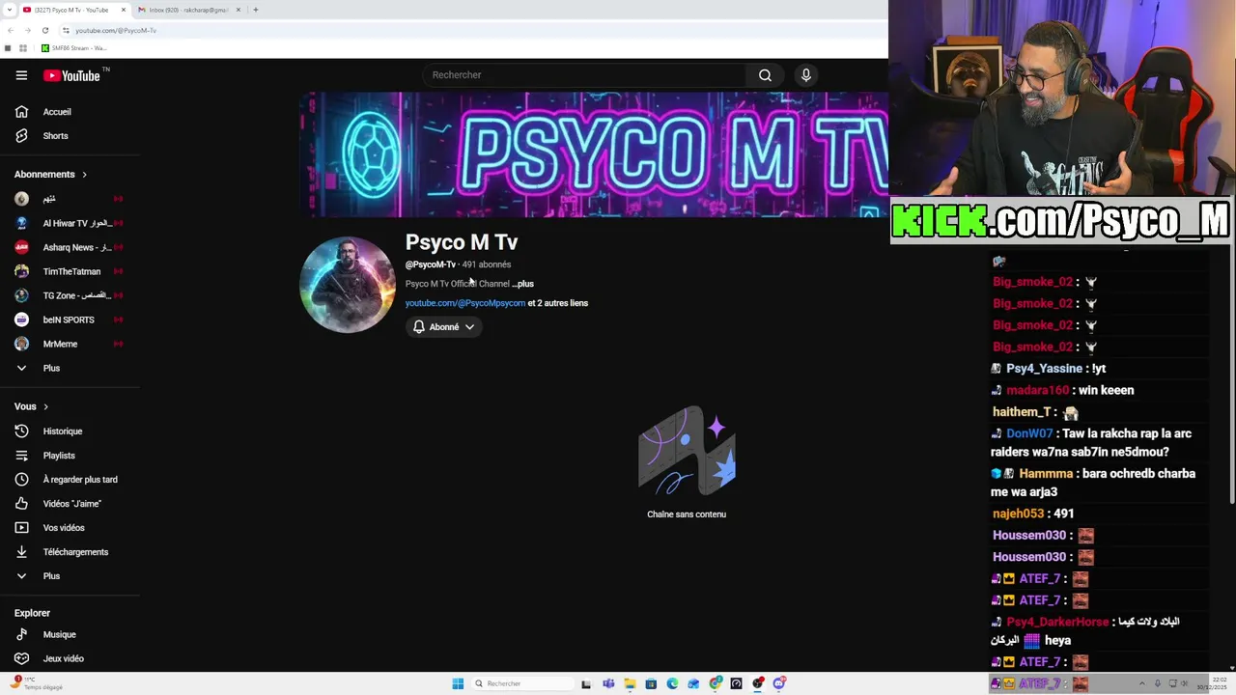The width and height of the screenshot is (1236, 695).
Task: Click the Psyco M Tv channel avatar
Action: click(348, 285)
